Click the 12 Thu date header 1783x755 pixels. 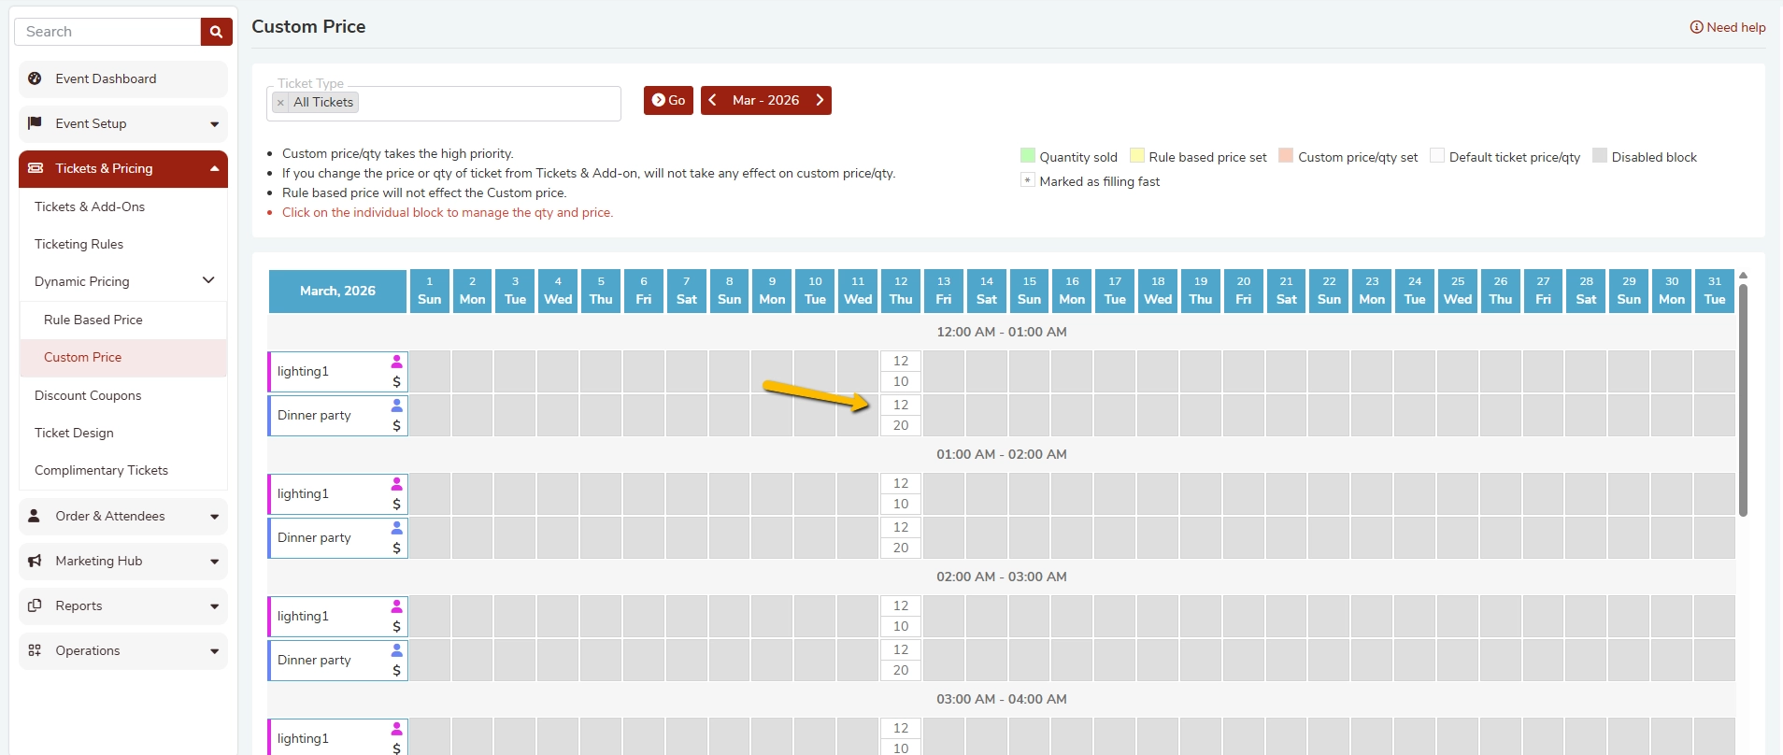pyautogui.click(x=901, y=291)
